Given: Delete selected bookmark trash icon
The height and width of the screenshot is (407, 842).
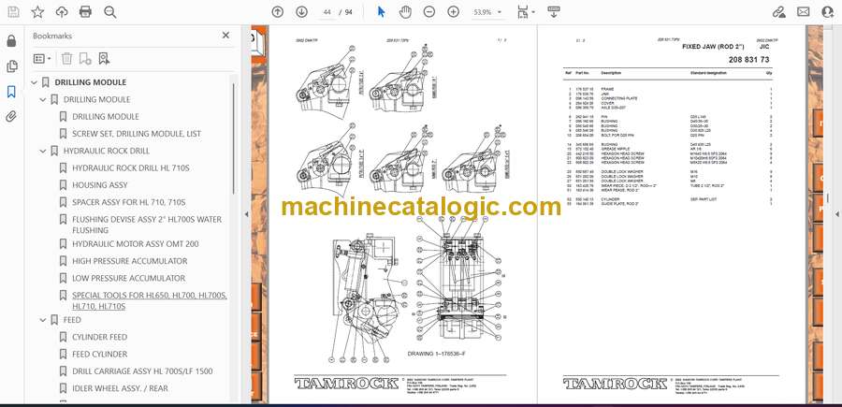Looking at the screenshot, I should (66, 59).
